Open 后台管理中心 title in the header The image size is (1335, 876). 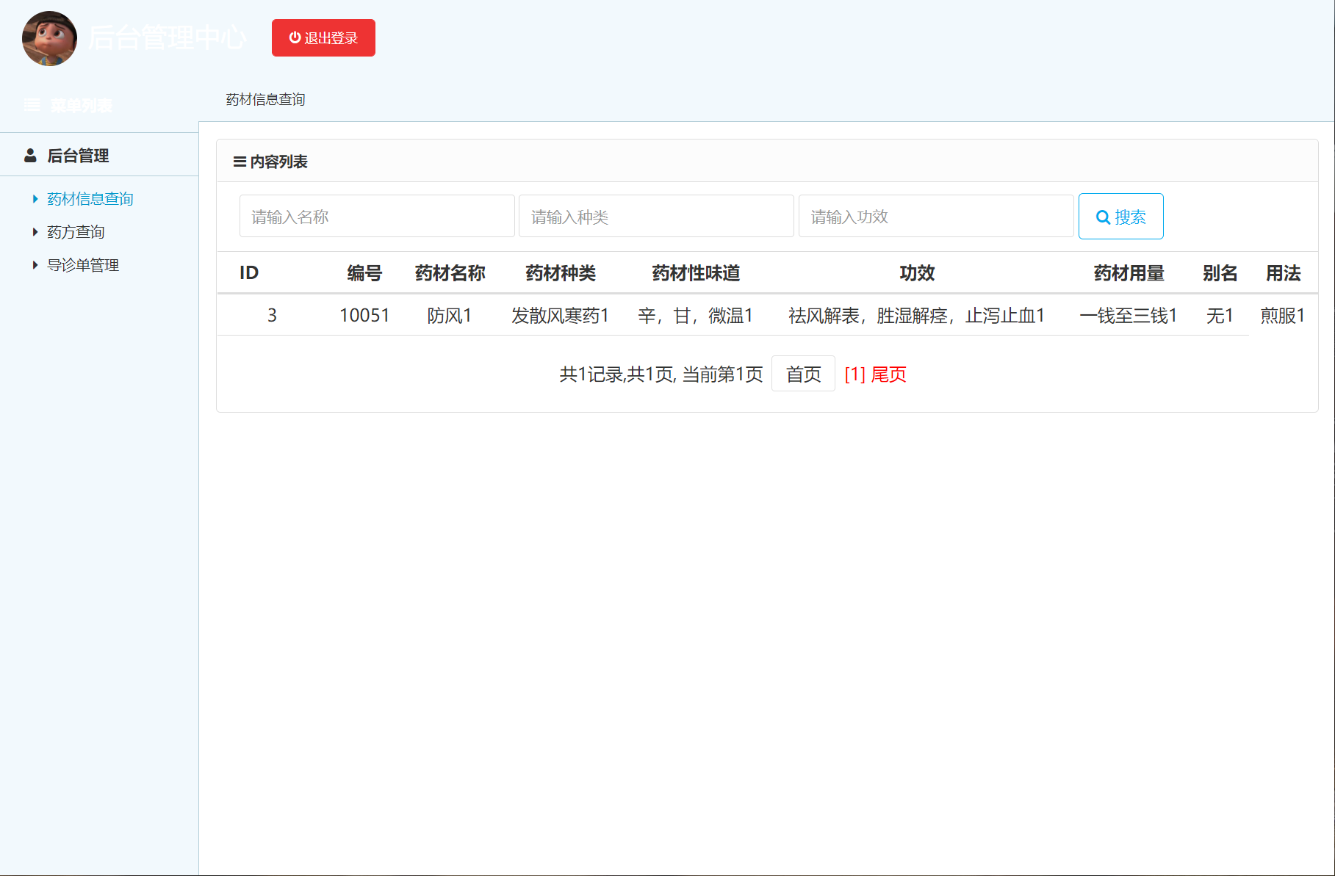(x=168, y=39)
